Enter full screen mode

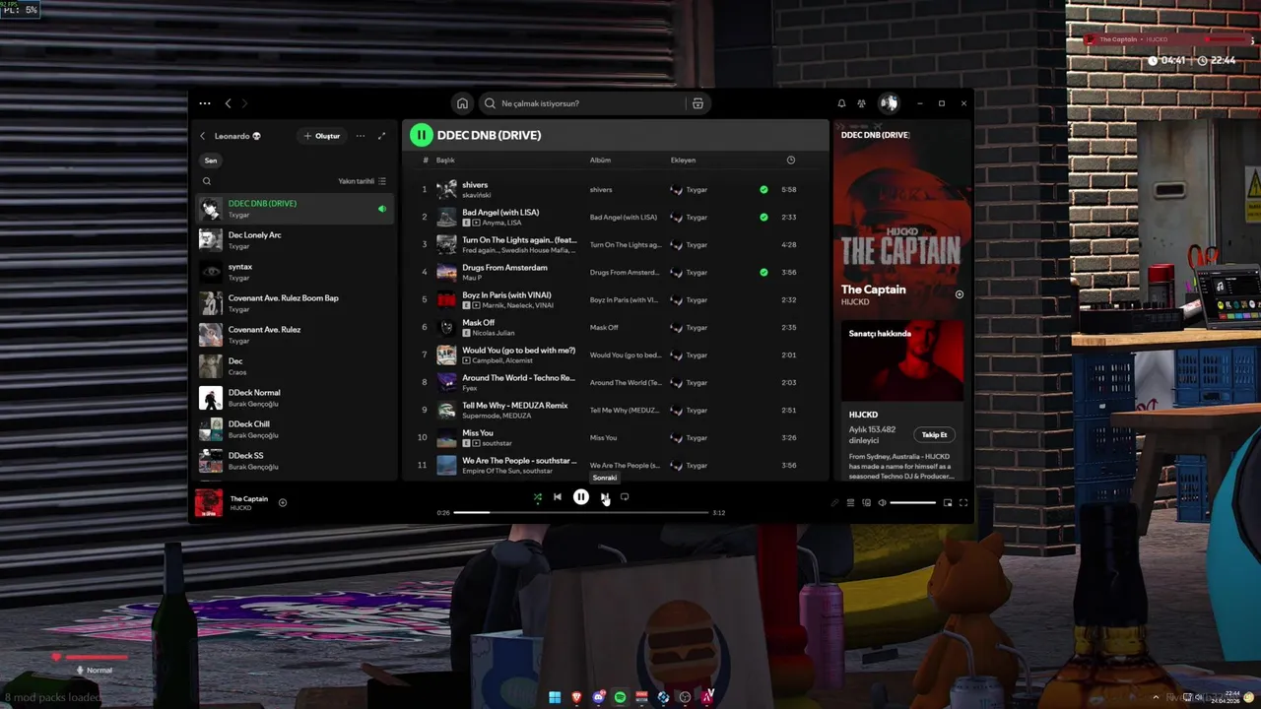963,503
